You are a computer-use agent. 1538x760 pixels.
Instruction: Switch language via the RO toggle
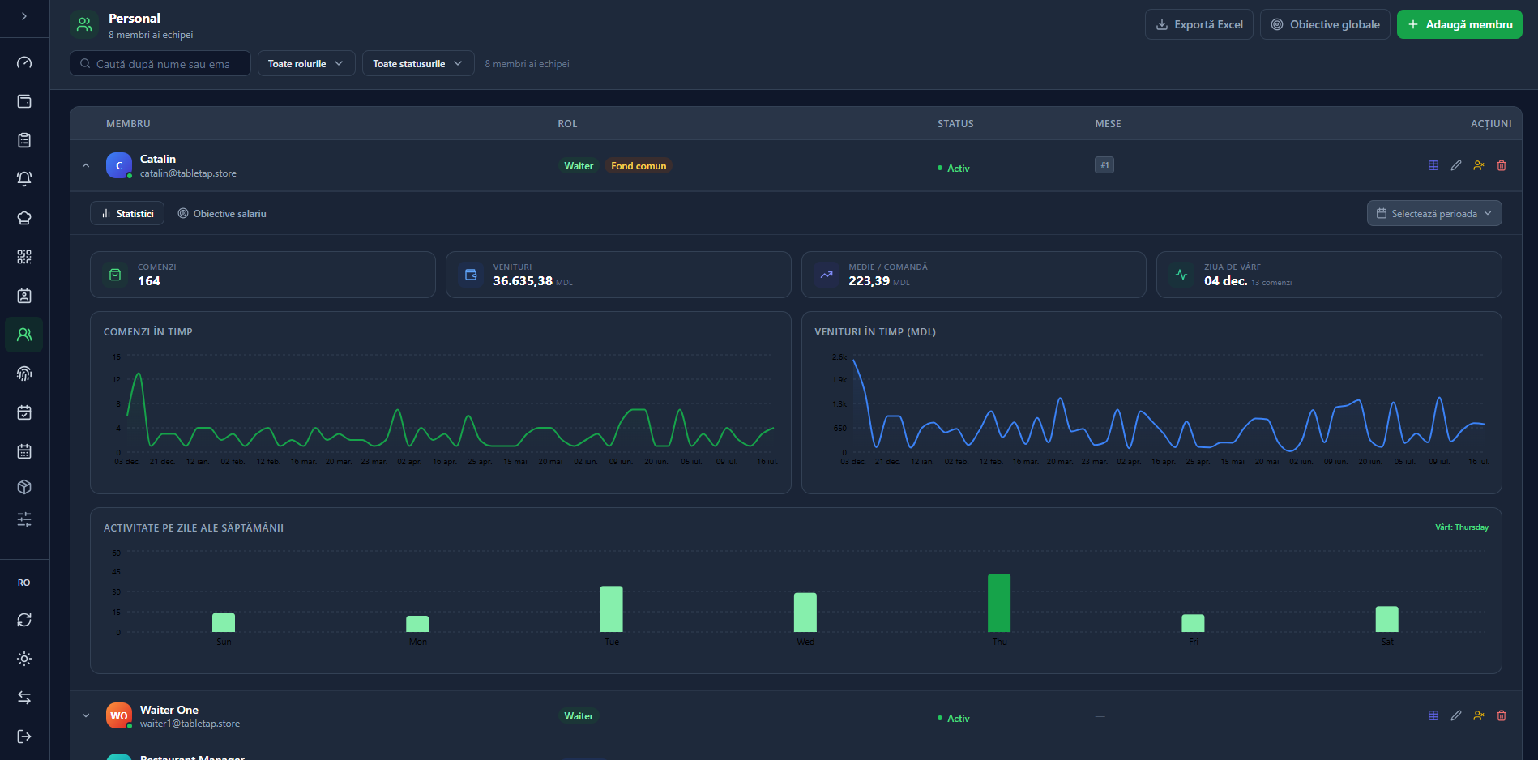coord(24,583)
